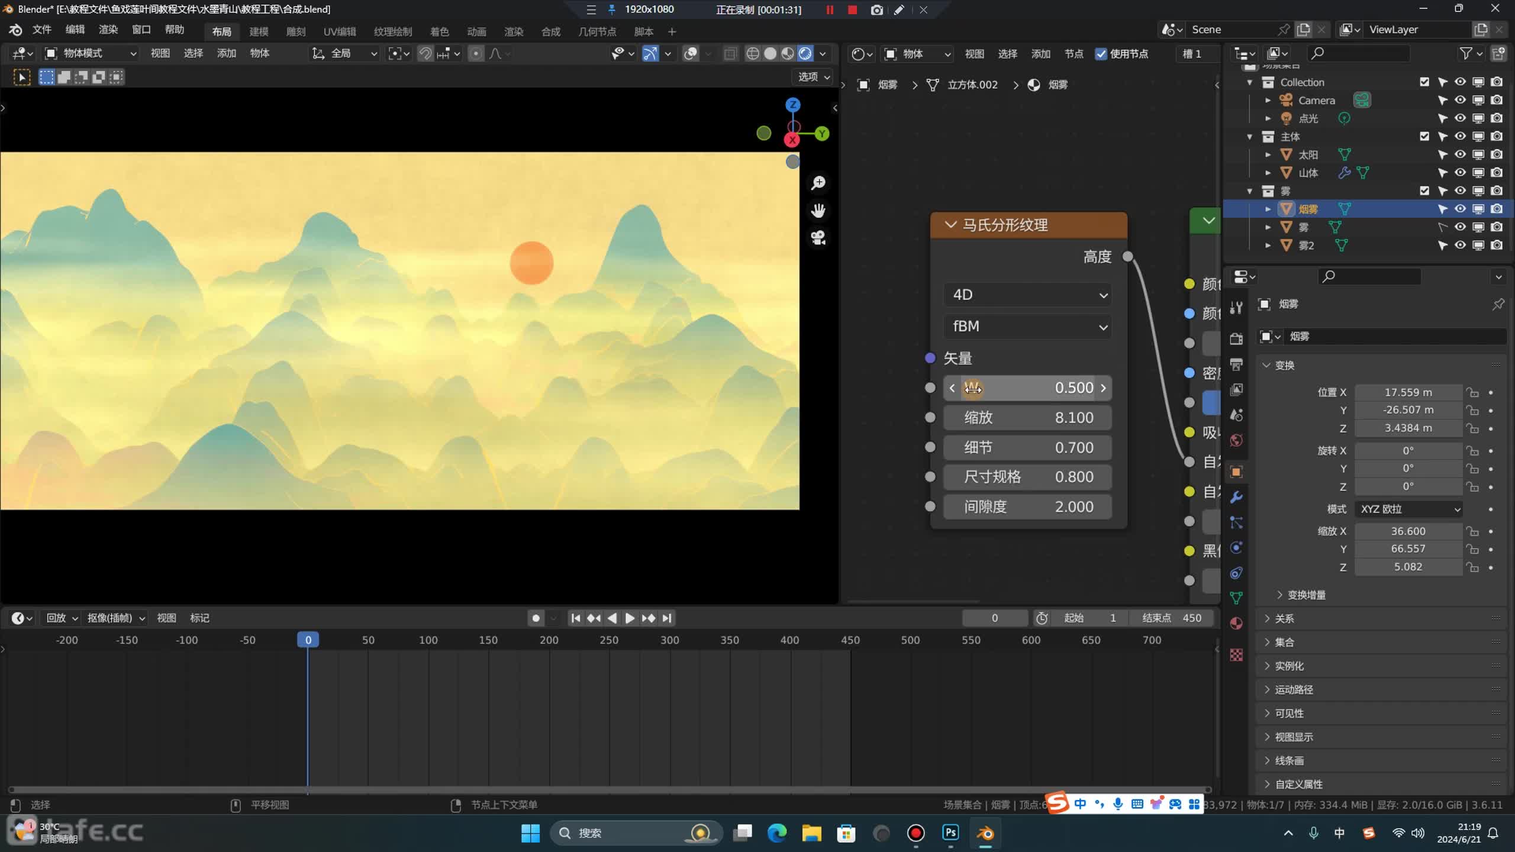Stop the screen recording
Viewport: 1515px width, 852px height.
[x=852, y=9]
